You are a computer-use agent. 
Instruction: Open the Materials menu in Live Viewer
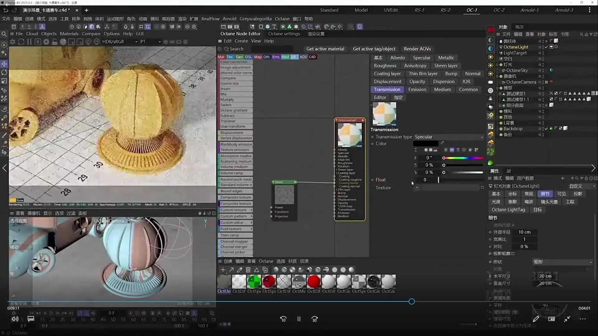(69, 34)
